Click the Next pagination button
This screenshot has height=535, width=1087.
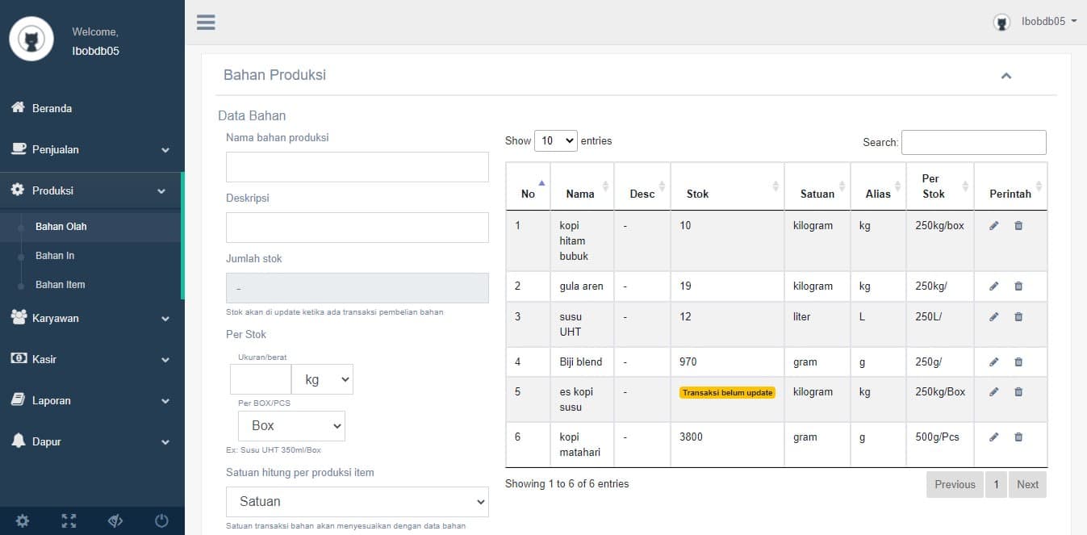(1026, 485)
